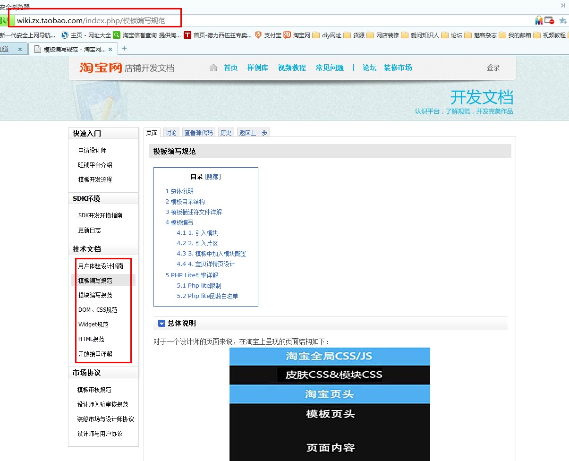This screenshot has width=569, height=461.
Task: Jump to contents entry 4.2 引入片区
Action: coord(197,243)
